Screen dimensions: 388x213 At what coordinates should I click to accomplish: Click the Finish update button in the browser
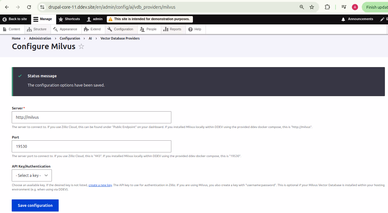[x=375, y=7]
